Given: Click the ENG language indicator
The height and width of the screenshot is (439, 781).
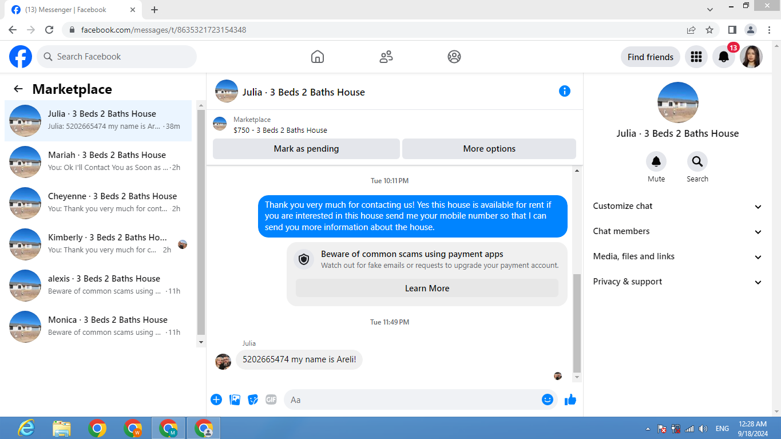Looking at the screenshot, I should pos(722,429).
